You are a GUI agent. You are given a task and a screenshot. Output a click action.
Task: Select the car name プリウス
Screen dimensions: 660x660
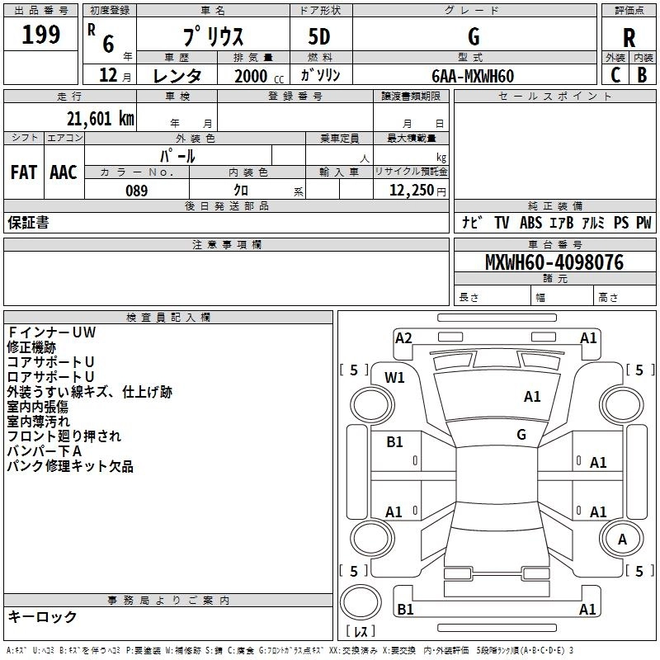click(213, 36)
